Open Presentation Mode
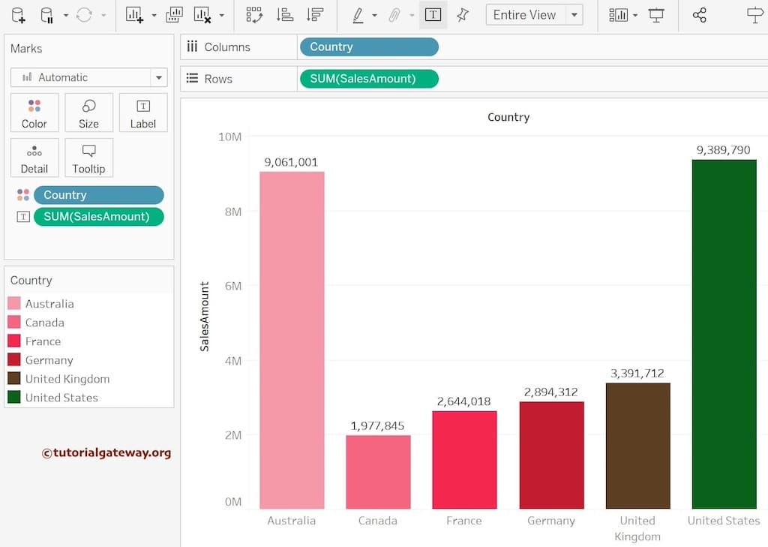768x547 pixels. tap(657, 14)
